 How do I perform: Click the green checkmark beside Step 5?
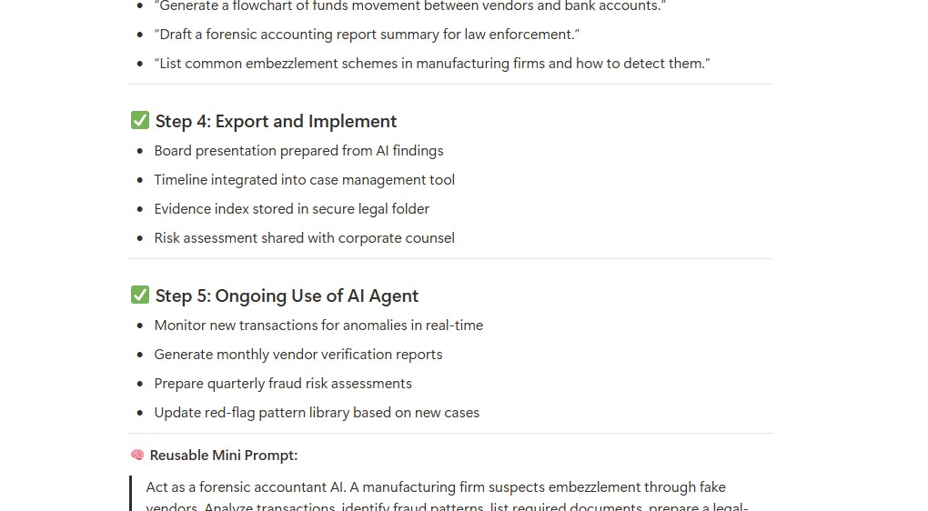click(140, 295)
